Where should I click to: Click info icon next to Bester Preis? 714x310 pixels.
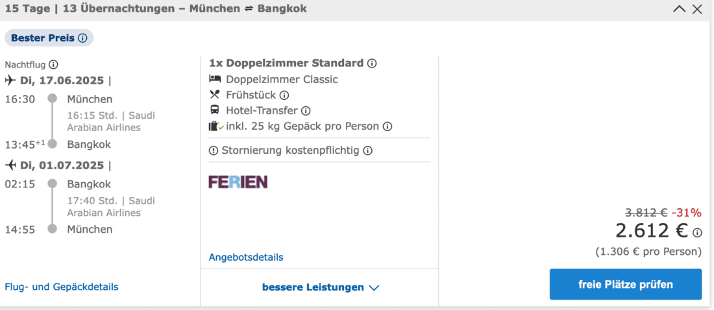point(82,38)
